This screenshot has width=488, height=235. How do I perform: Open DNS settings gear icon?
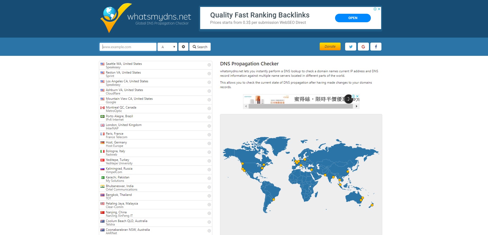183,47
